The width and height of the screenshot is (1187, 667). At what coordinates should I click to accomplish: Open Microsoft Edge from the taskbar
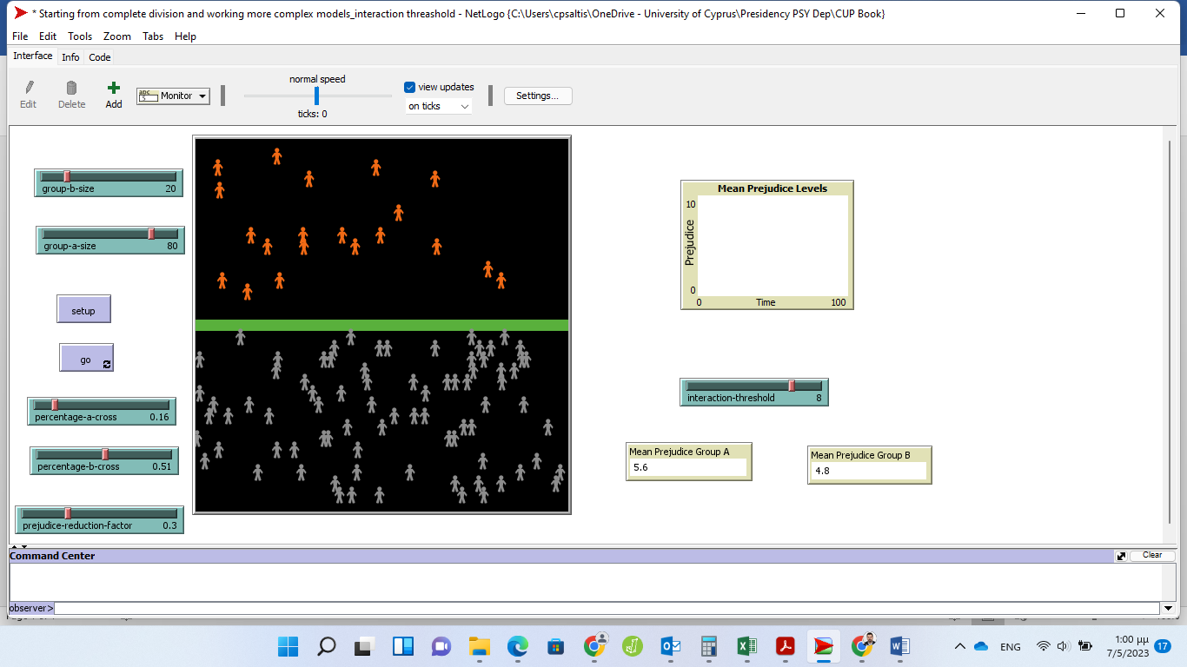(518, 646)
